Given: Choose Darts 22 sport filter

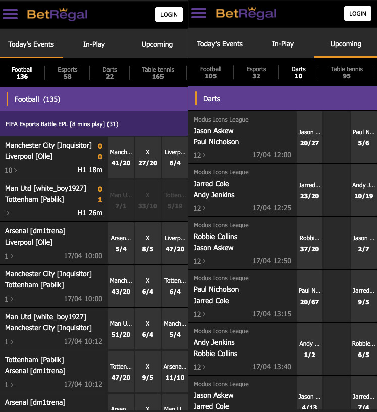Looking at the screenshot, I should (110, 73).
